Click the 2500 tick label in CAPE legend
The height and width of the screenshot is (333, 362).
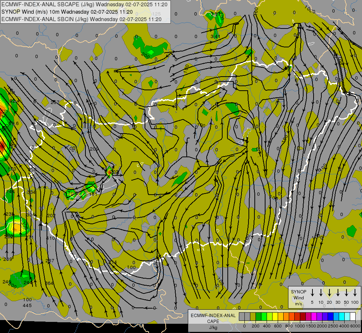333,326
